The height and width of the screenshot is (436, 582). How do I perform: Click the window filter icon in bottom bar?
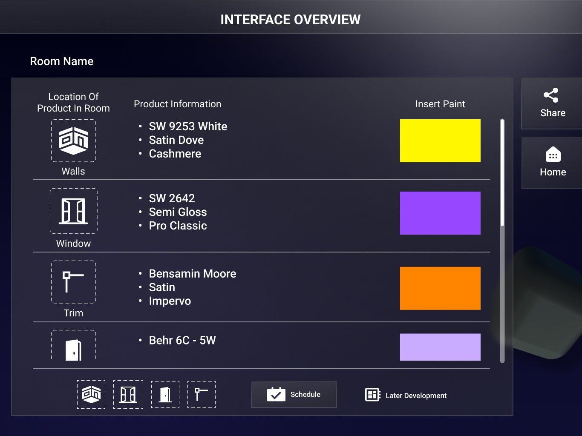click(128, 395)
